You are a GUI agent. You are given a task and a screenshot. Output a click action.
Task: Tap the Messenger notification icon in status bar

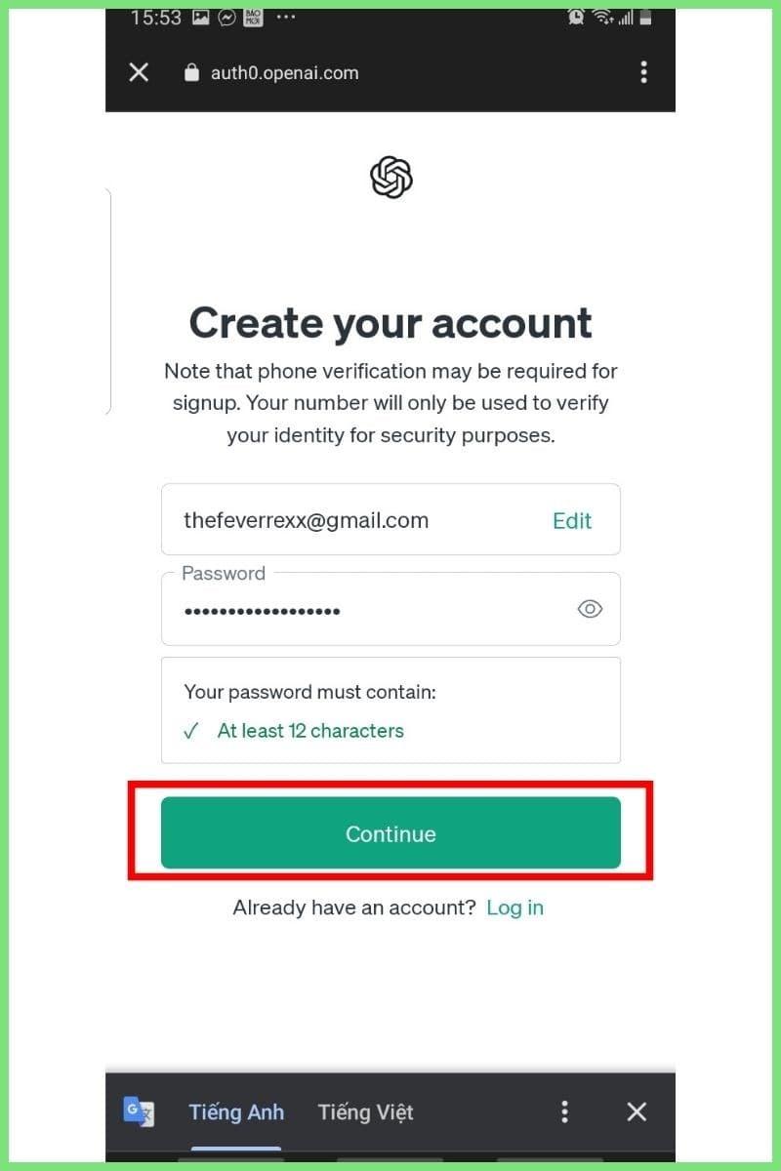pyautogui.click(x=226, y=18)
